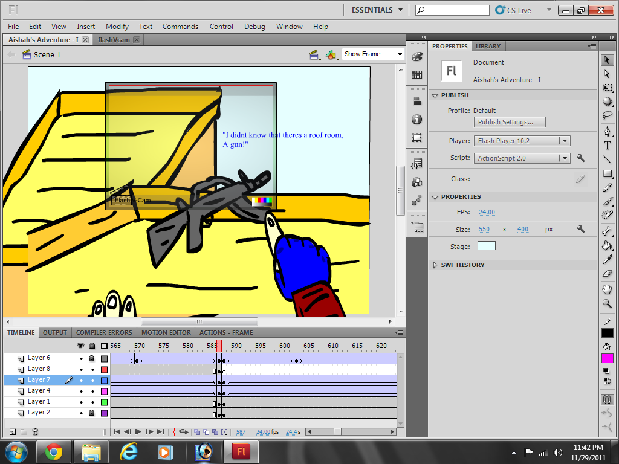Toggle visibility dot for Layer 4
This screenshot has width=619, height=464.
point(82,391)
